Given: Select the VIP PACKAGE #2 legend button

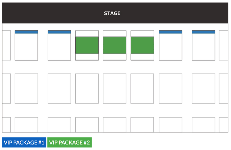Looking at the screenshot, I should click(70, 142).
